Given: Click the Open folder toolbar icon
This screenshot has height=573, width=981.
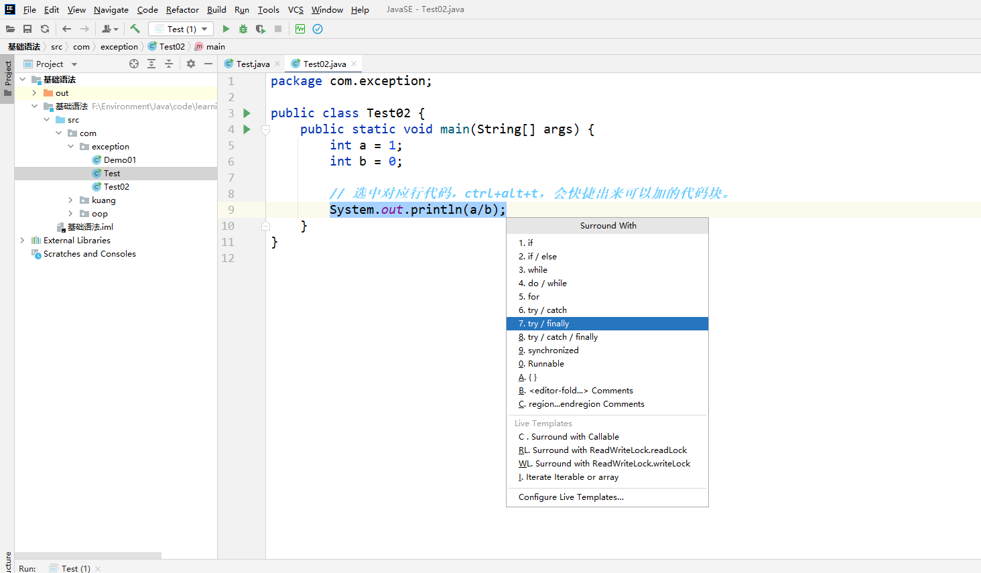Looking at the screenshot, I should click(x=10, y=29).
